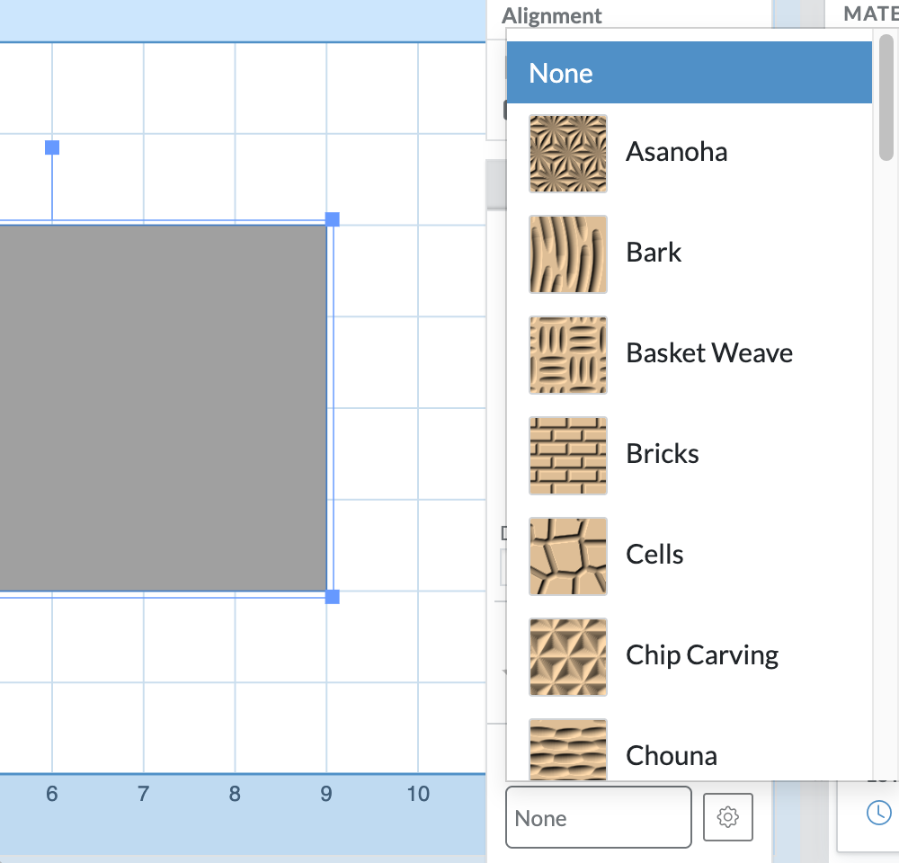The image size is (899, 863).
Task: Click the Cells pattern thumbnail
Action: click(567, 556)
